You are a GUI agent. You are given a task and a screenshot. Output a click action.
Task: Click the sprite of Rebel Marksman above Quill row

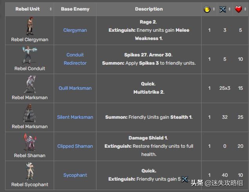[x=30, y=84]
